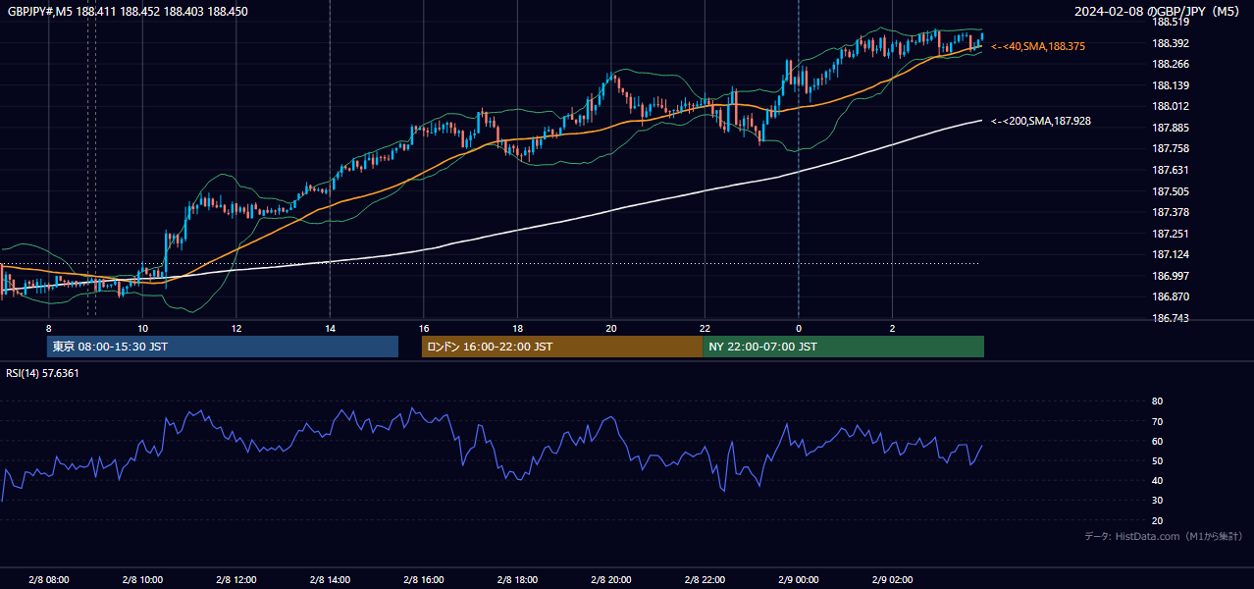Click hour tick 12 under the price chart
The height and width of the screenshot is (589, 1254).
(236, 328)
